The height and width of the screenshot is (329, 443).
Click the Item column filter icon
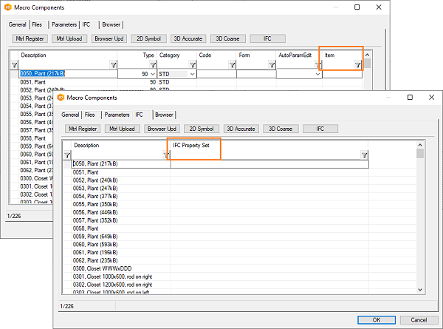tap(357, 65)
